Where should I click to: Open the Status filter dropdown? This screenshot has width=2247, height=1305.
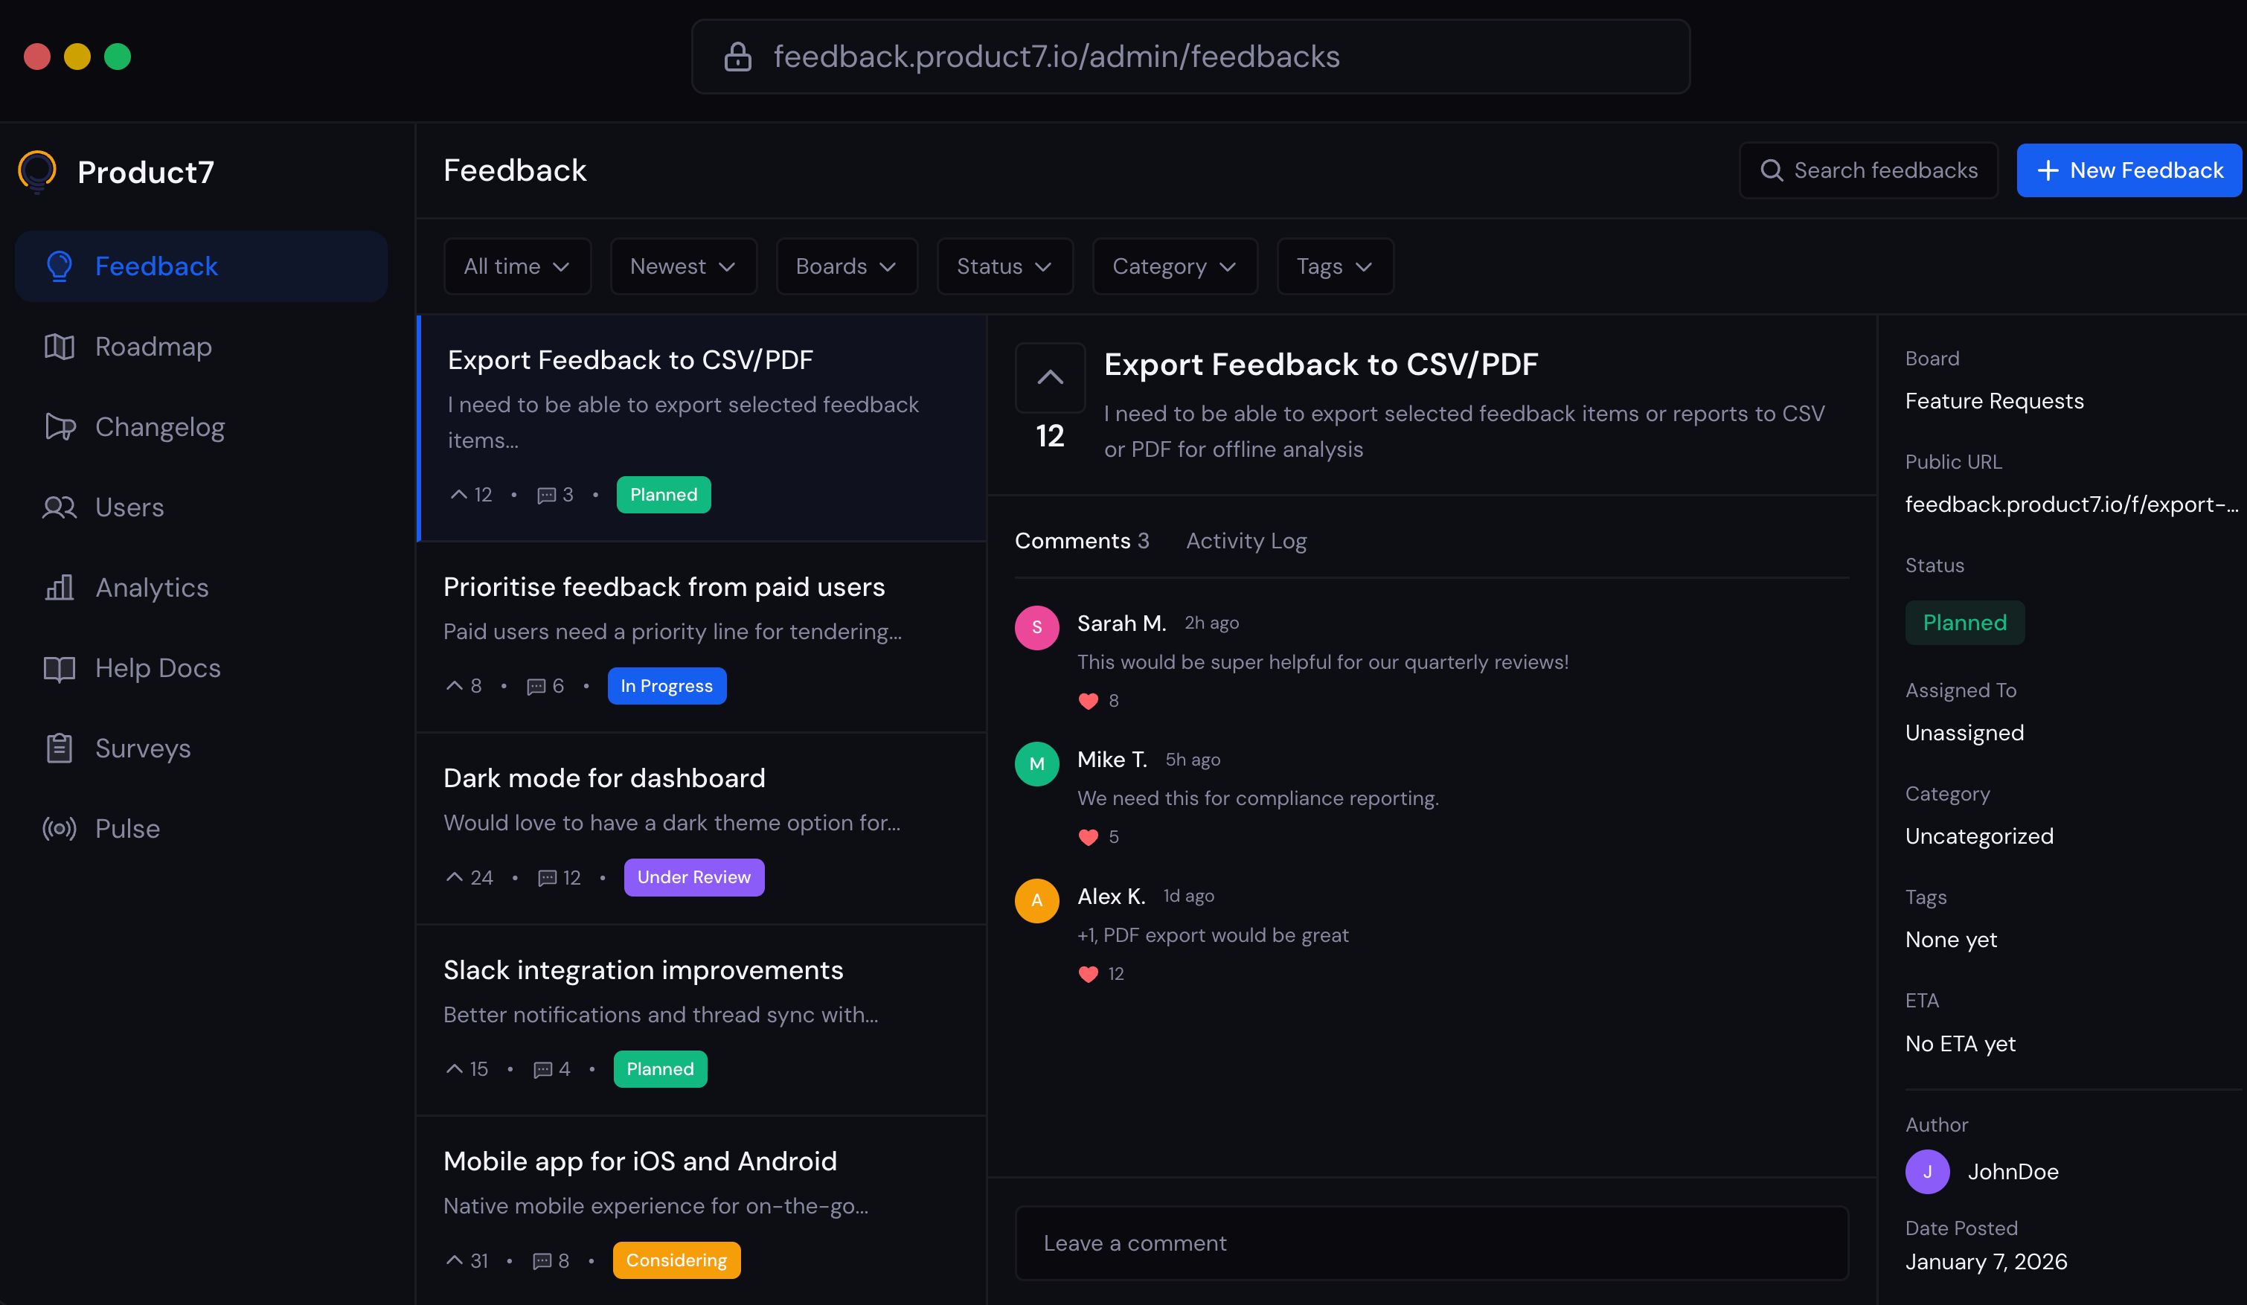click(x=1004, y=266)
